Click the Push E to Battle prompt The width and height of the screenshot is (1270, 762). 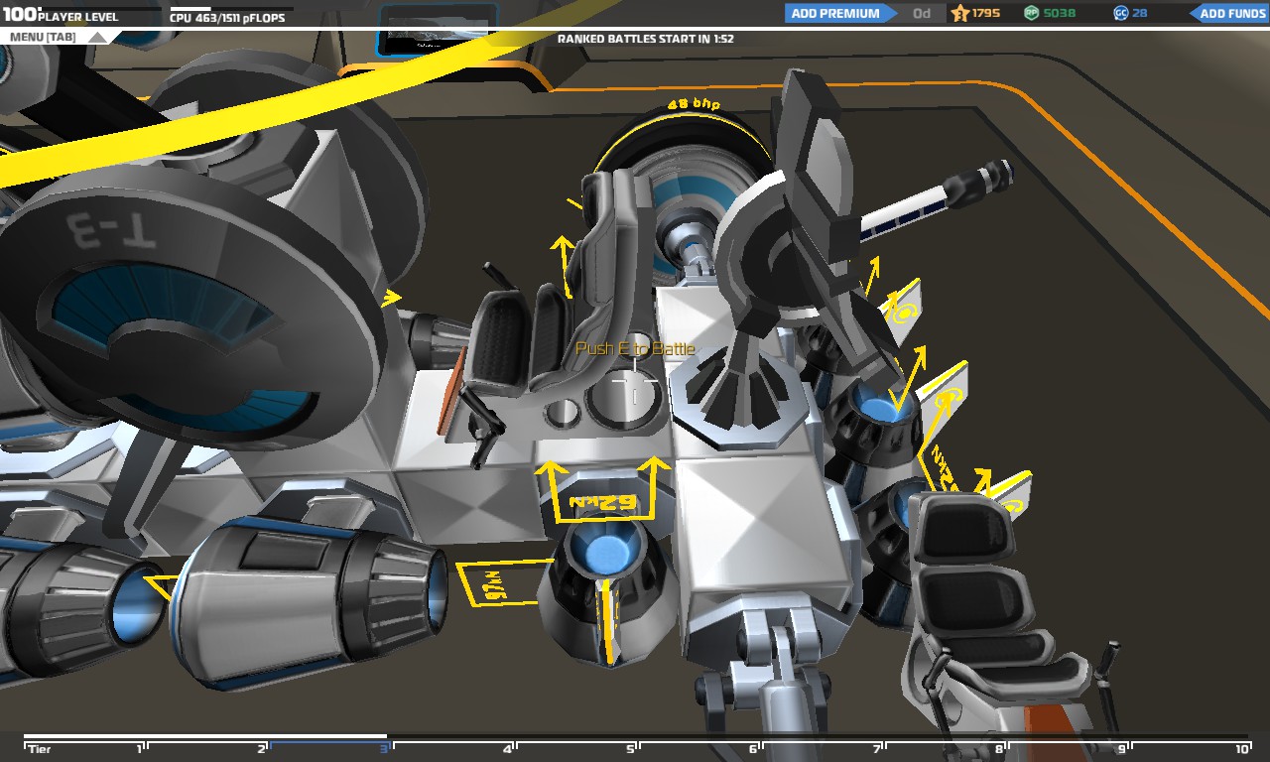point(635,349)
